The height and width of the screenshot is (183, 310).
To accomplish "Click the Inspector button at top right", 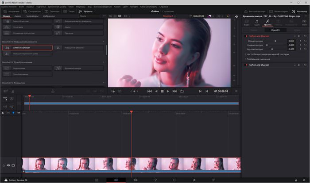I will click(x=300, y=11).
